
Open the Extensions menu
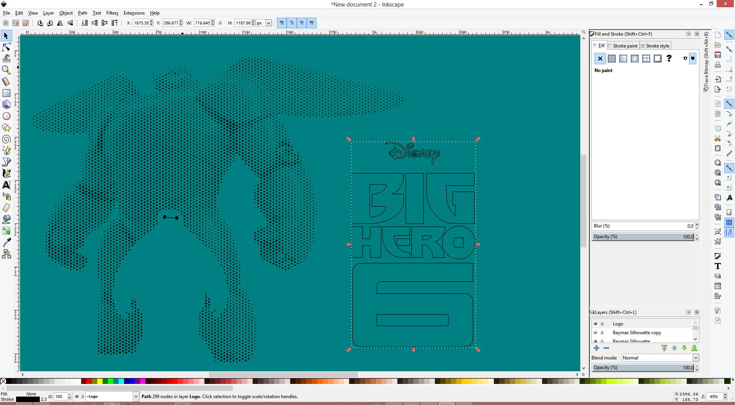(134, 13)
